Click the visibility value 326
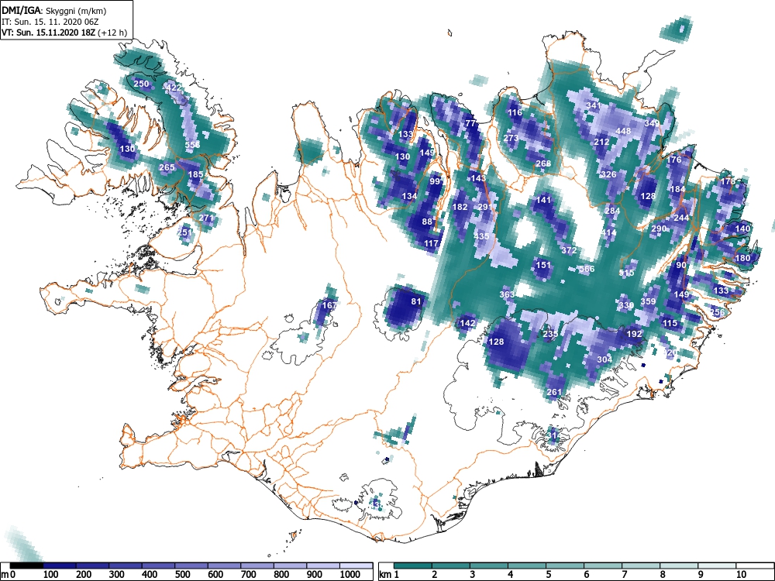The height and width of the screenshot is (581, 775). click(608, 174)
